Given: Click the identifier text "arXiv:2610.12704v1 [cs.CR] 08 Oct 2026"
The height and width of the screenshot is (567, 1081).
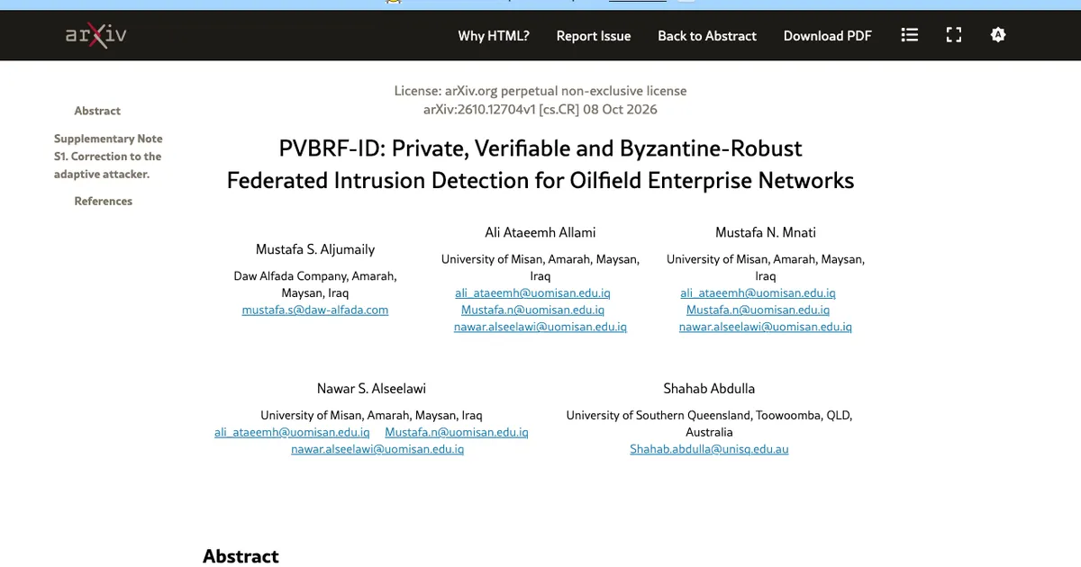Looking at the screenshot, I should pyautogui.click(x=540, y=110).
